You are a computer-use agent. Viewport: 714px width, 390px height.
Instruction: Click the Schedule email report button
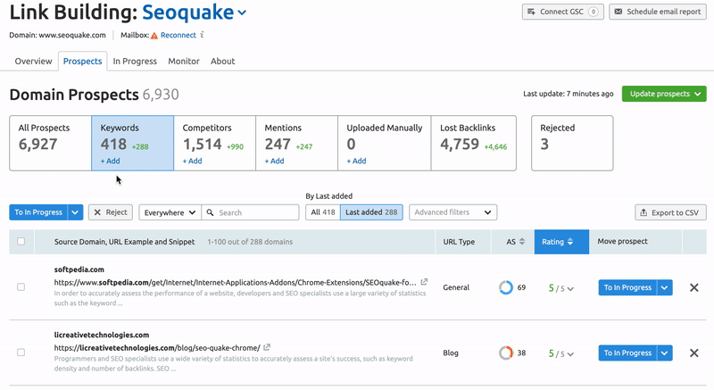click(658, 12)
